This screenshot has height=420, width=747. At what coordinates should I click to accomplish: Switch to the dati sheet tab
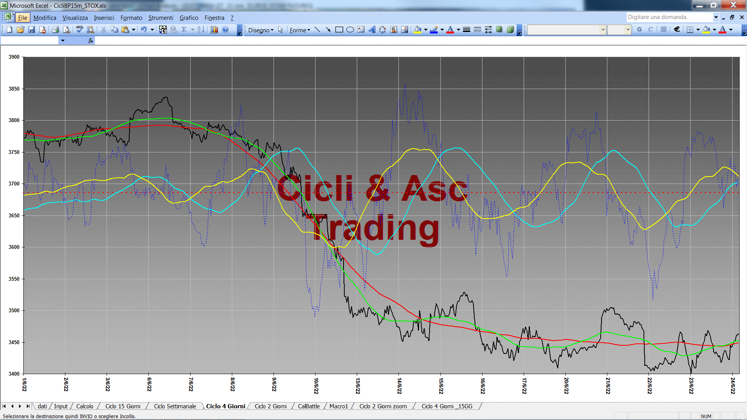pyautogui.click(x=42, y=406)
